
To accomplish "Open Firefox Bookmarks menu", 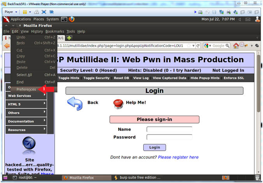I will click(55, 31).
